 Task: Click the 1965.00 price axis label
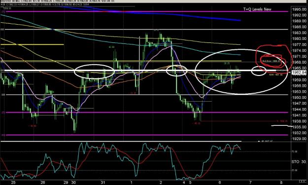tap(299, 68)
